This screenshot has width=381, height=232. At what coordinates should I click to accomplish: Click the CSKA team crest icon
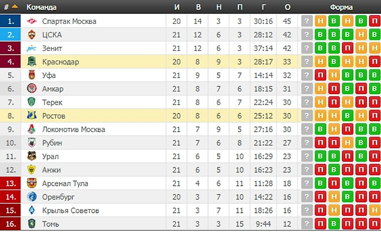click(x=31, y=35)
